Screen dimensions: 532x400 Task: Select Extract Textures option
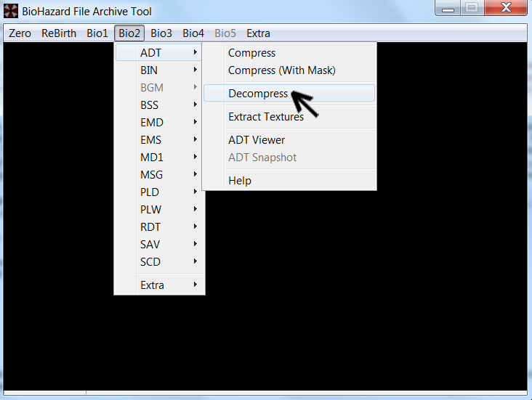289,117
